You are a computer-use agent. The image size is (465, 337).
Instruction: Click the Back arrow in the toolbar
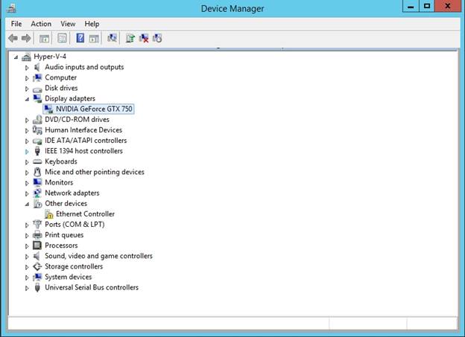(x=13, y=38)
